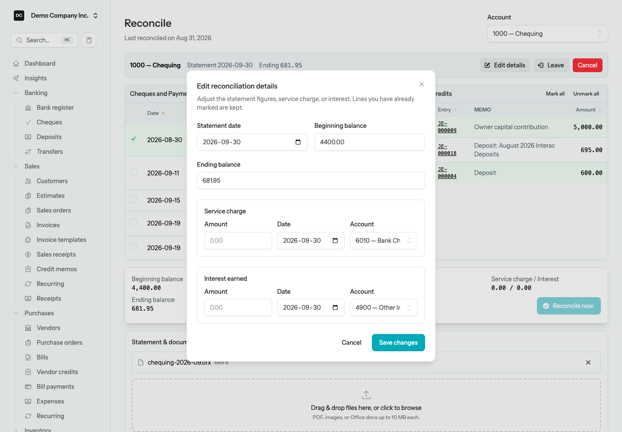The image size is (622, 432).
Task: Click the Demo Company logo badge
Action: pos(19,16)
